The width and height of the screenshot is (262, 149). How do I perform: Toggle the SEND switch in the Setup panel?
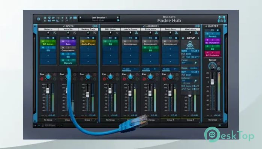click(195, 50)
